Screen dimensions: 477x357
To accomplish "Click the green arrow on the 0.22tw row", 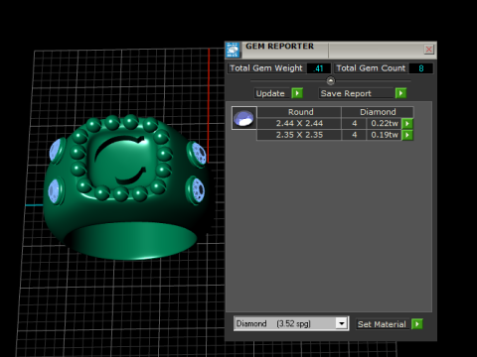I will coord(407,124).
